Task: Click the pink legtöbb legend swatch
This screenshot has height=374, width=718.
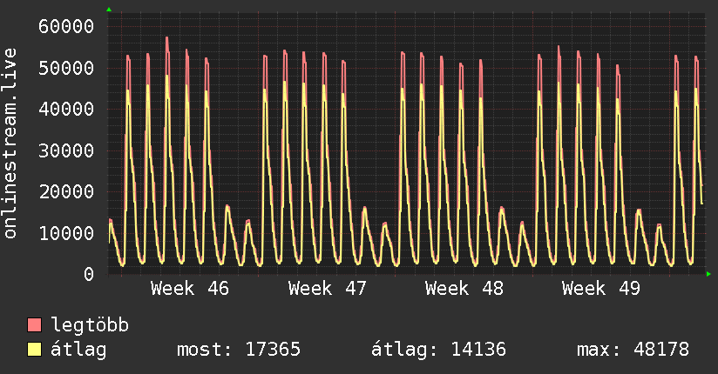Action: click(35, 324)
